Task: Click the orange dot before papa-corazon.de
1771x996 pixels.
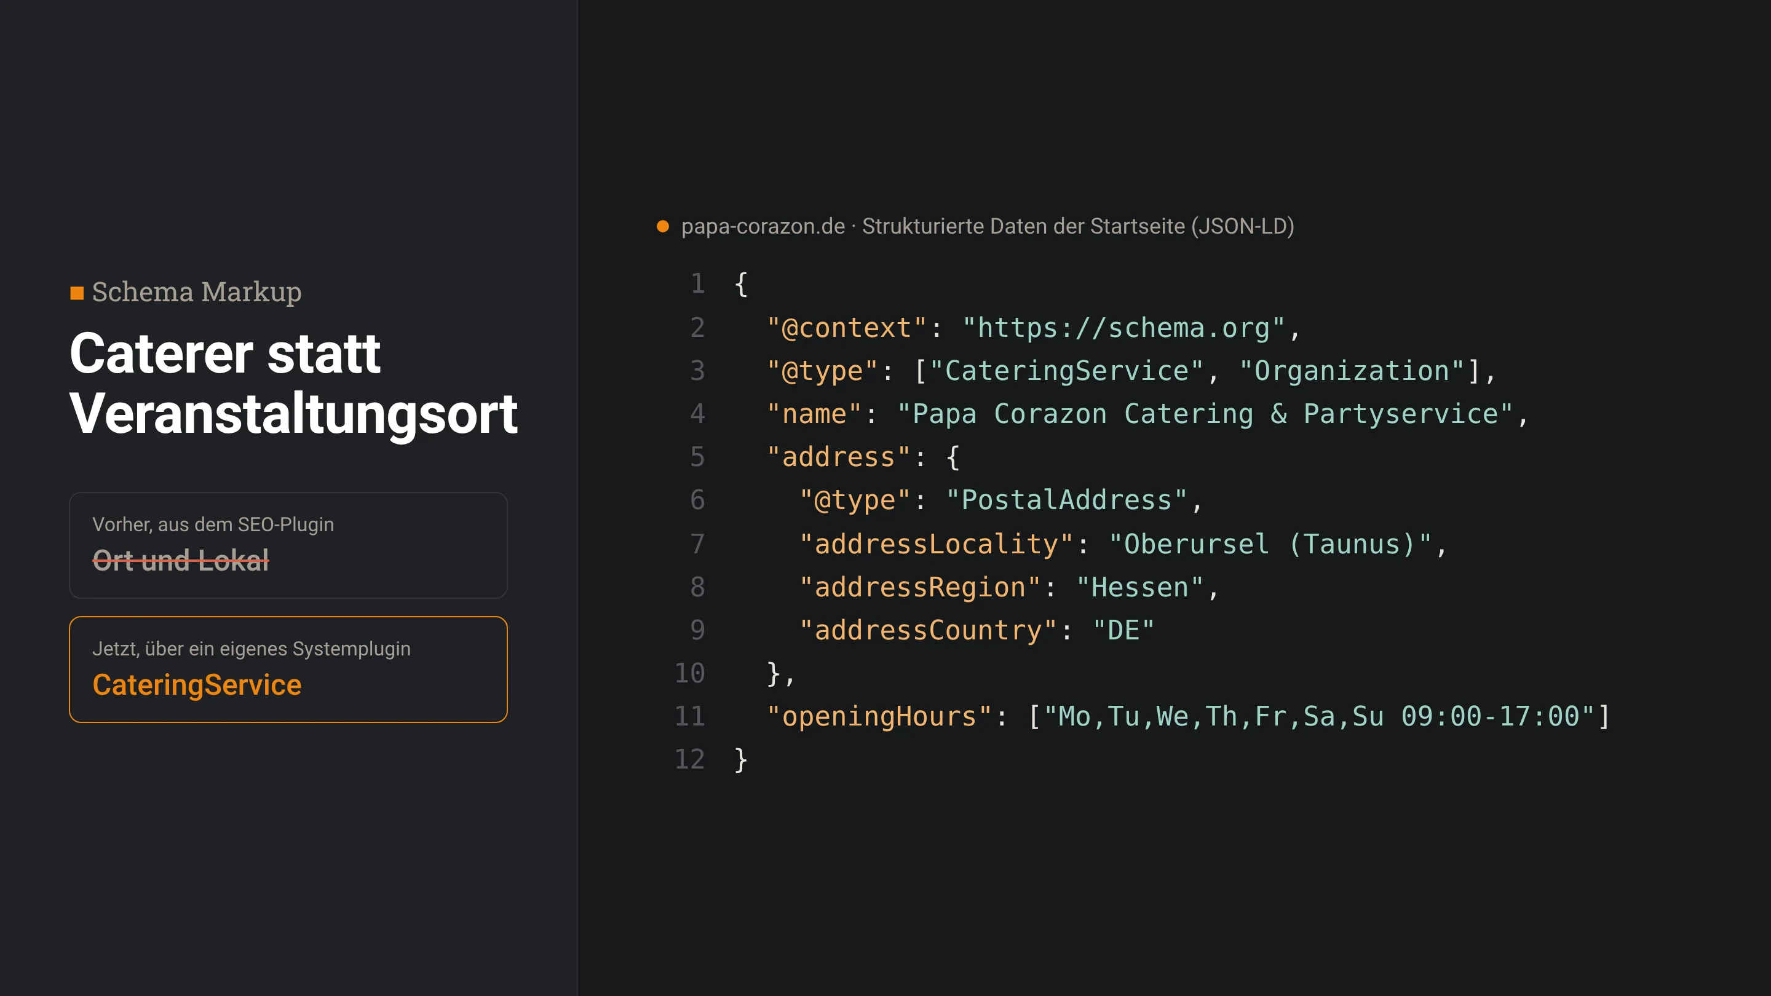Action: pyautogui.click(x=663, y=226)
